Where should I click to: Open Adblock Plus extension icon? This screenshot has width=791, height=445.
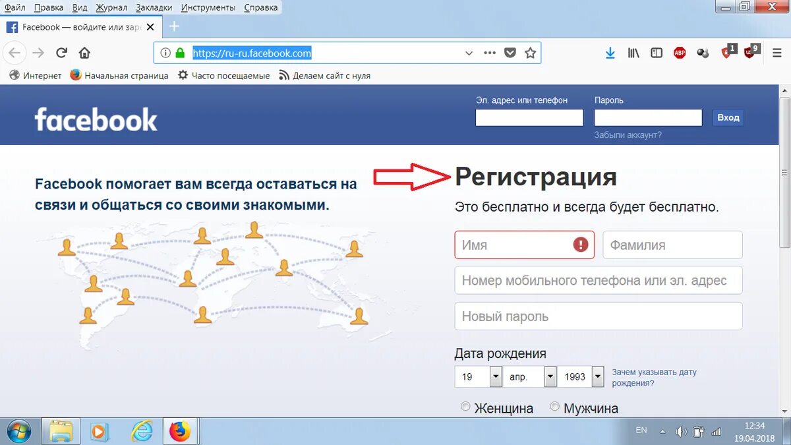point(680,53)
